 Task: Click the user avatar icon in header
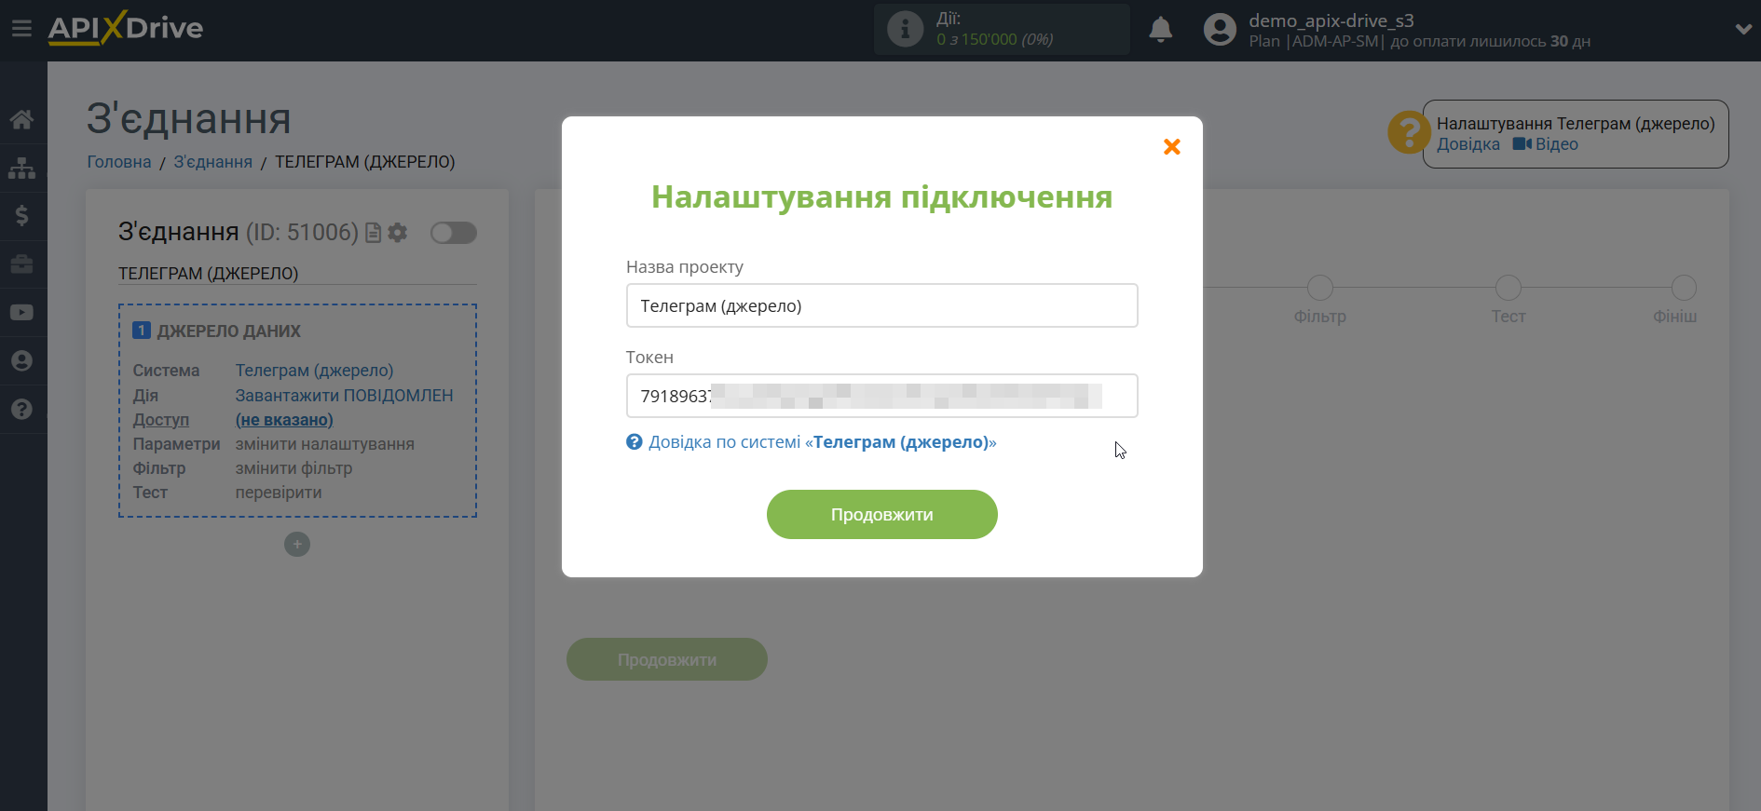[1220, 30]
